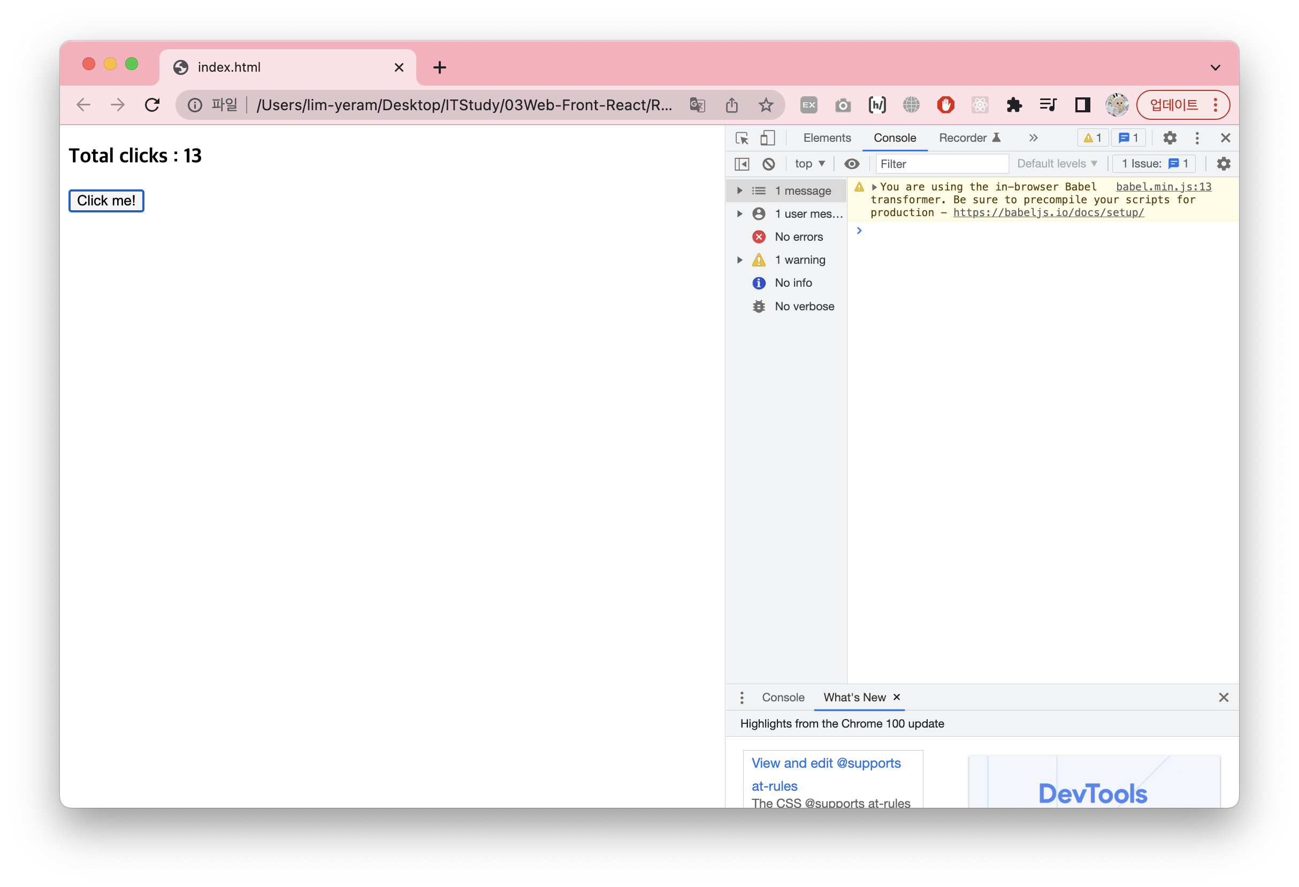Open the top context dropdown
The height and width of the screenshot is (887, 1299).
pos(809,164)
